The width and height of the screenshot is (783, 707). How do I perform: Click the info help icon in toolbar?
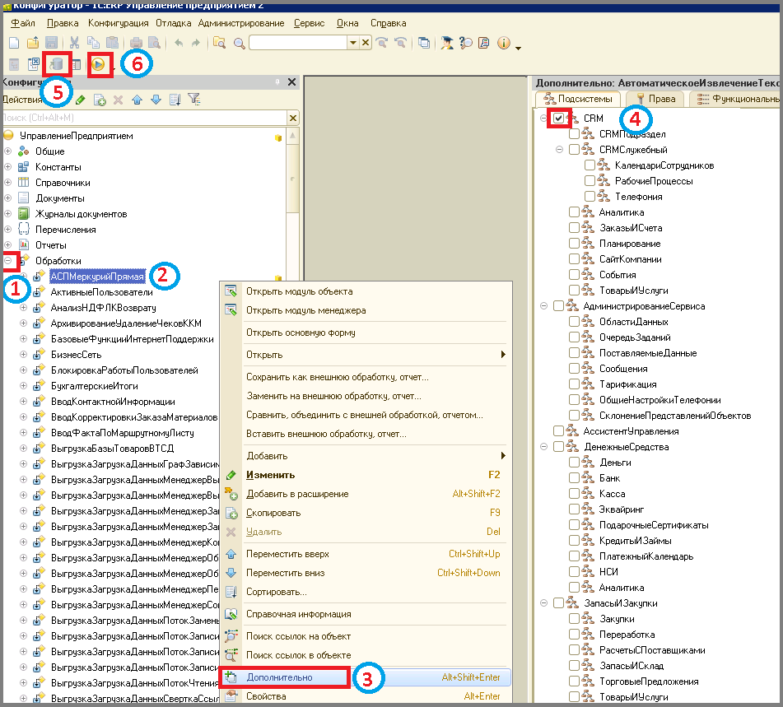(503, 43)
